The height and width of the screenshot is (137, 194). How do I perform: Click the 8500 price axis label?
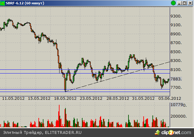tap(176, 52)
